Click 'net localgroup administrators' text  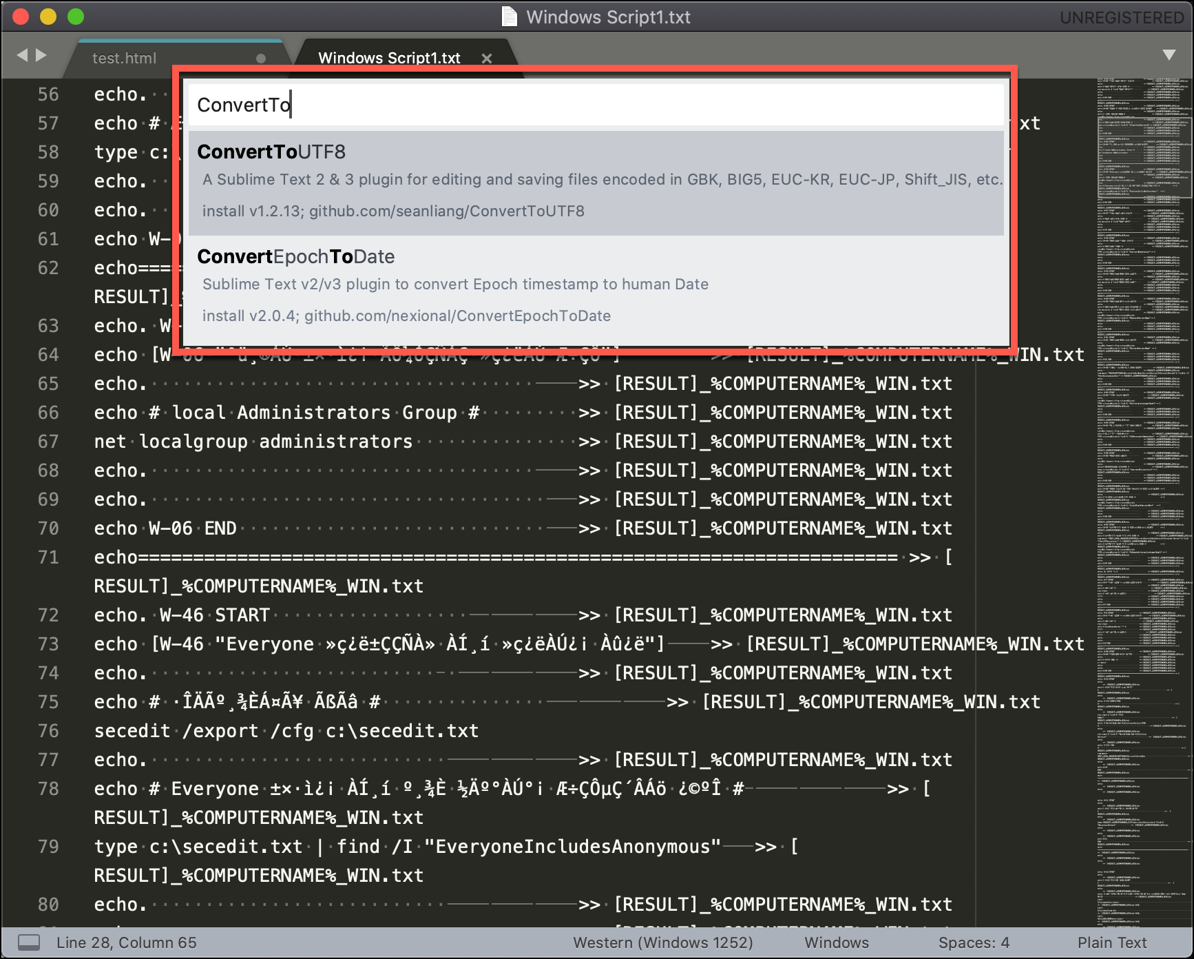coord(253,442)
